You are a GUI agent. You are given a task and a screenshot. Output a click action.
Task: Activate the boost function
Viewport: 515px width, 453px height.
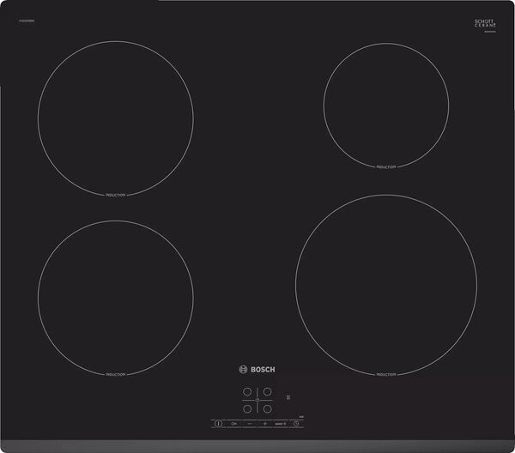pos(280,424)
